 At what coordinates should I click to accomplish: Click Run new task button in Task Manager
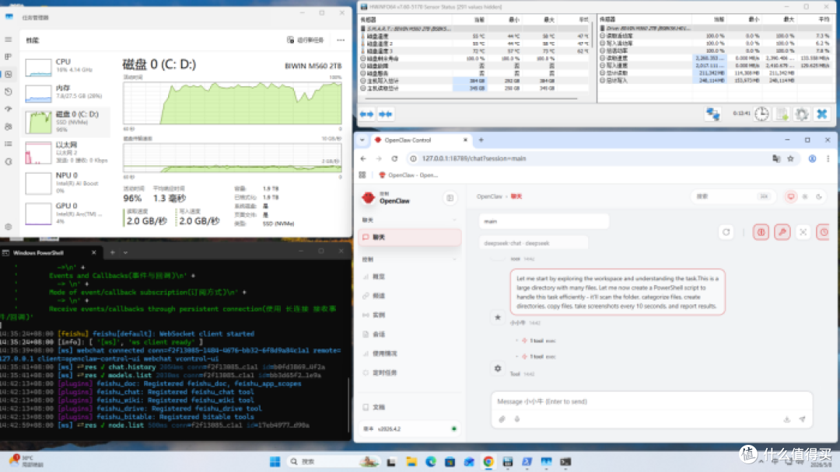point(306,40)
